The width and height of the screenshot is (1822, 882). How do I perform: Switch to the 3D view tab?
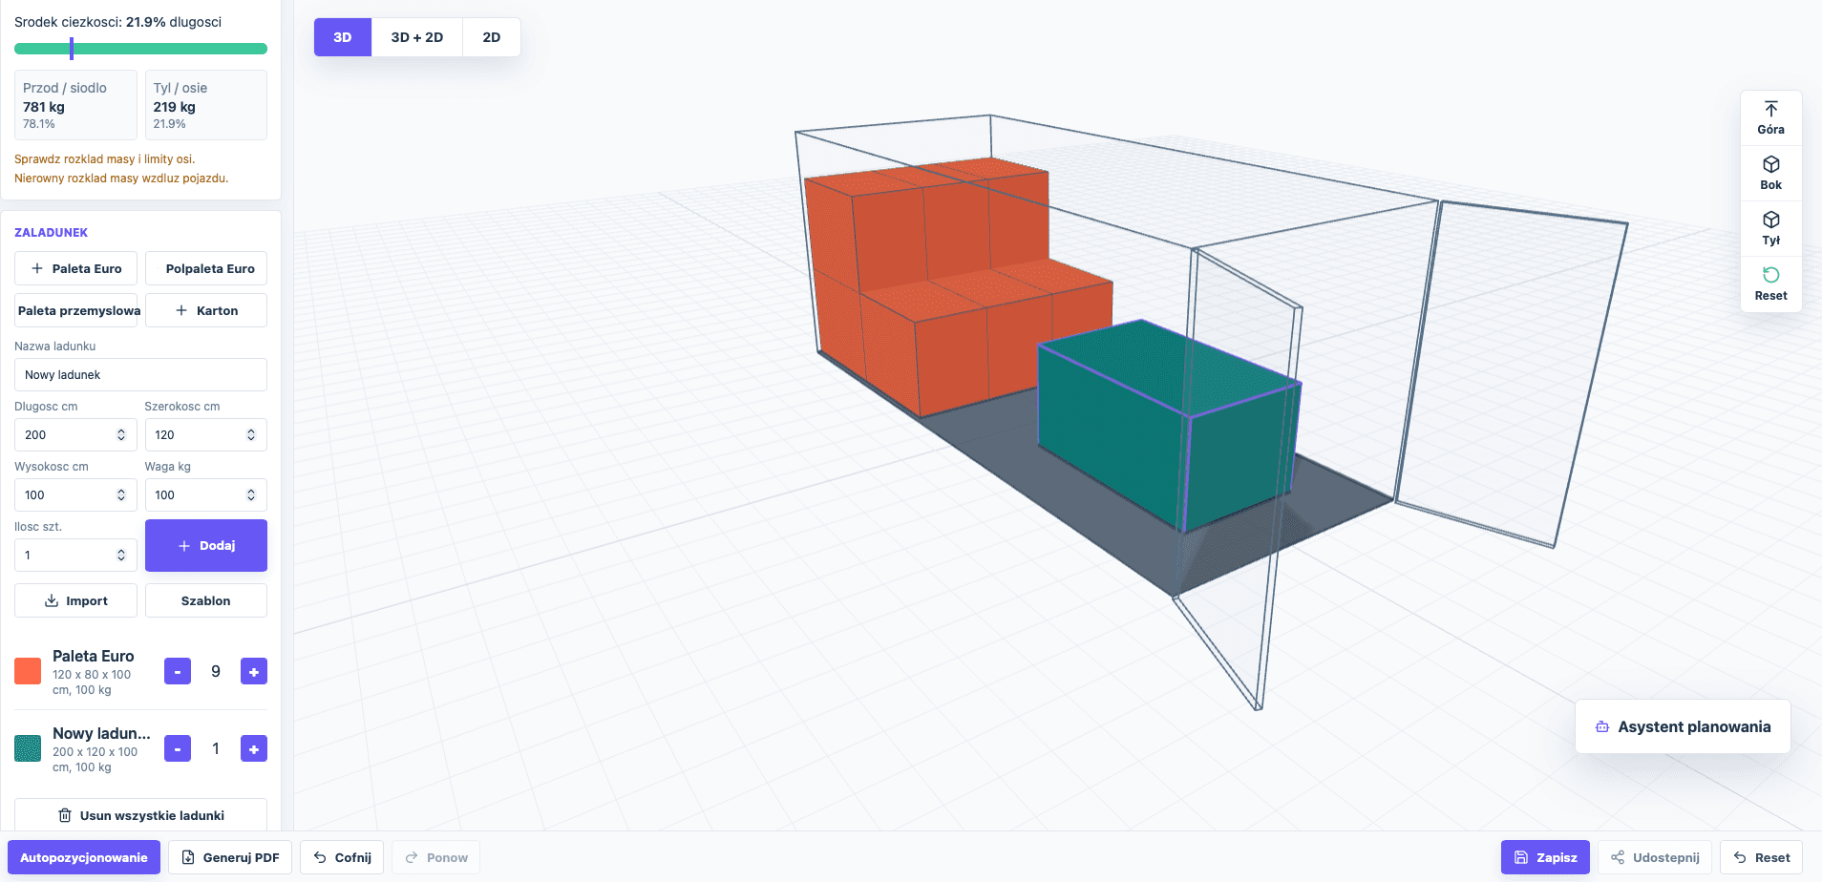click(343, 37)
